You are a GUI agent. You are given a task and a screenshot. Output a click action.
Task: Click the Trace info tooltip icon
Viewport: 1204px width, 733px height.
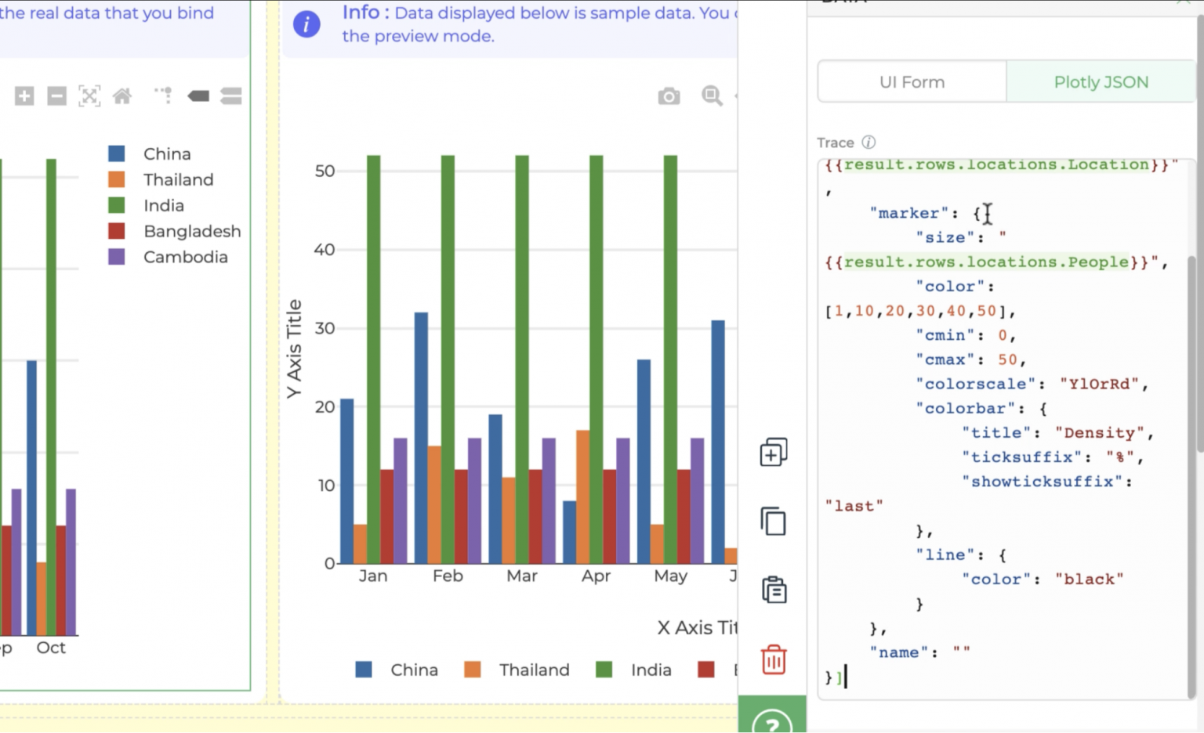[x=868, y=143]
